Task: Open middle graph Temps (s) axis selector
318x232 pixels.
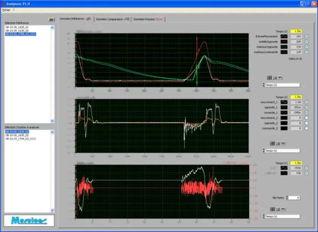Action: [x=281, y=151]
